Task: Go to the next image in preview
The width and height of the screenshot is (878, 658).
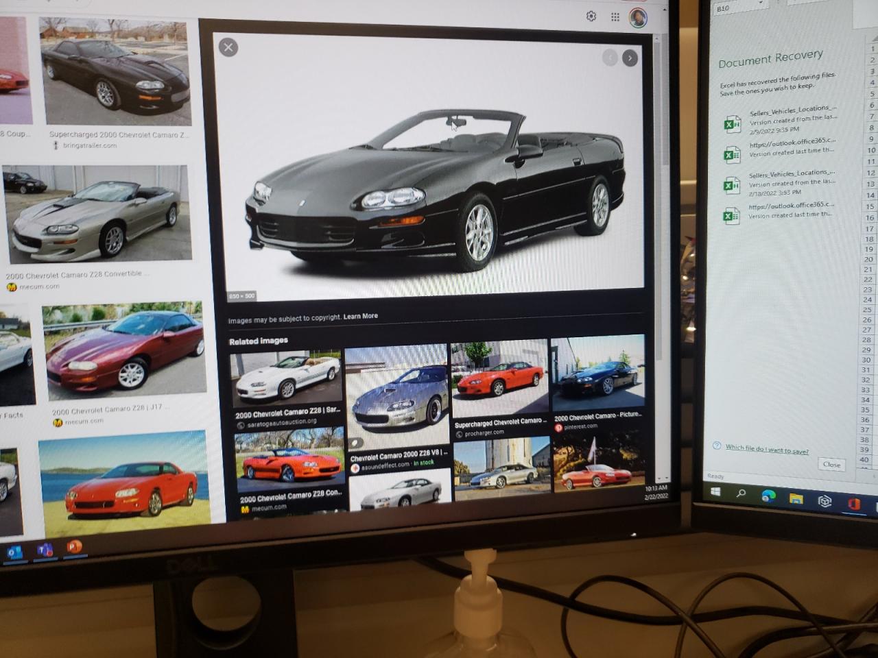Action: [630, 58]
